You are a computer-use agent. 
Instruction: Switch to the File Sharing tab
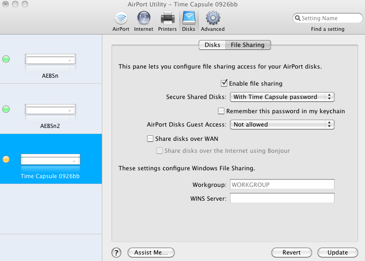tap(247, 45)
